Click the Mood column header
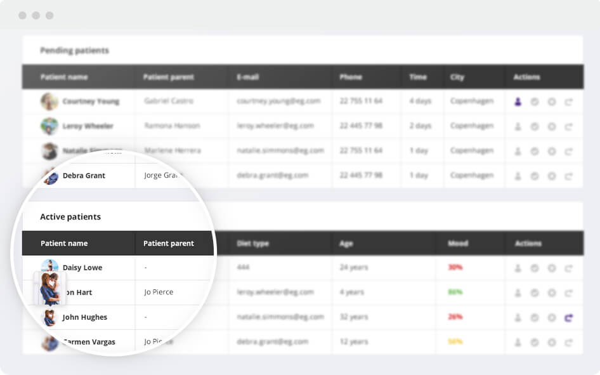 click(x=457, y=243)
